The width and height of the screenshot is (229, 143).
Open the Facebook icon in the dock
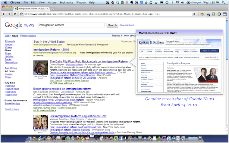click(121, 138)
